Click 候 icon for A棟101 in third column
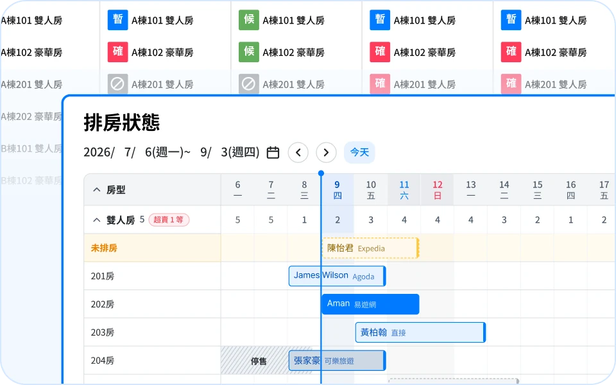The width and height of the screenshot is (616, 385). point(249,20)
